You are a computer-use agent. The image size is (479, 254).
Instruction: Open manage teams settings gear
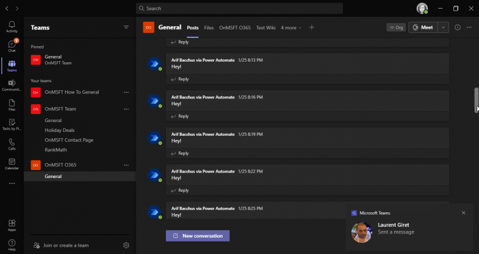[x=126, y=245]
